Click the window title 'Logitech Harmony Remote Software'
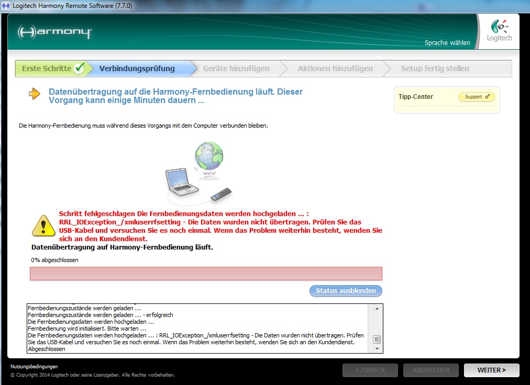 coord(72,6)
